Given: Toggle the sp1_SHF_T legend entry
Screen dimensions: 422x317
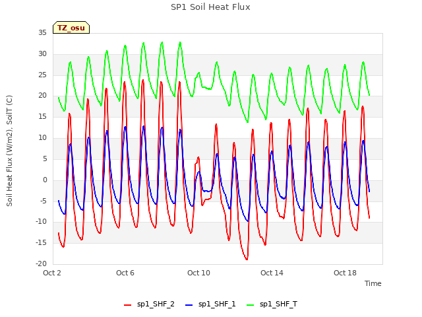Looking at the screenshot, I should click(272, 304).
